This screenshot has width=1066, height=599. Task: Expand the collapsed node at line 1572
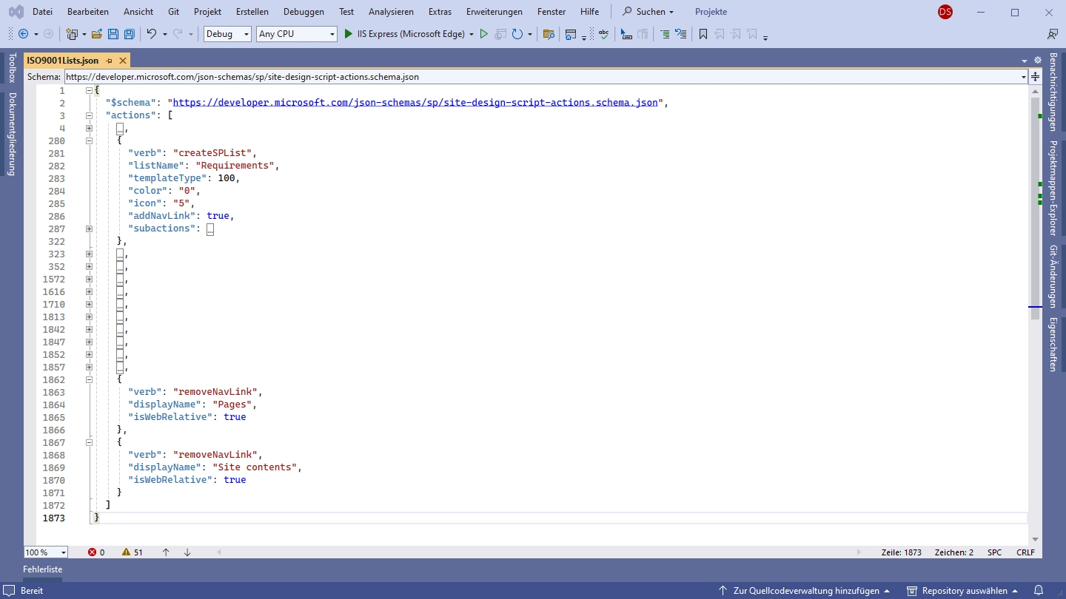click(89, 280)
